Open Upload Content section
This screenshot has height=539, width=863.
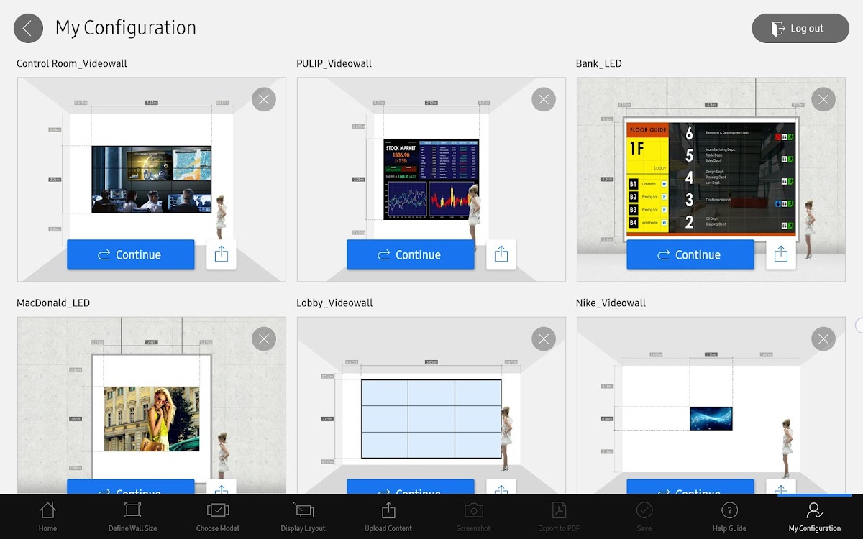388,517
